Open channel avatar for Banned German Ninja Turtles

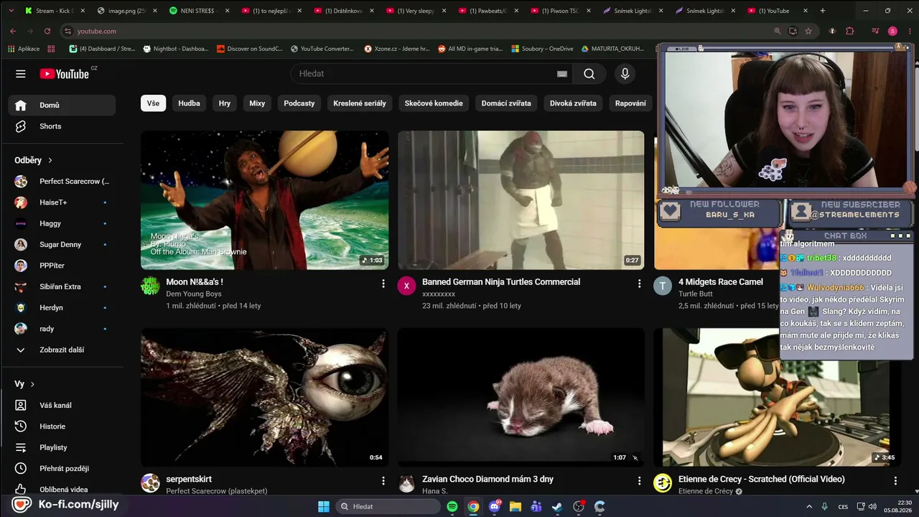pyautogui.click(x=406, y=286)
